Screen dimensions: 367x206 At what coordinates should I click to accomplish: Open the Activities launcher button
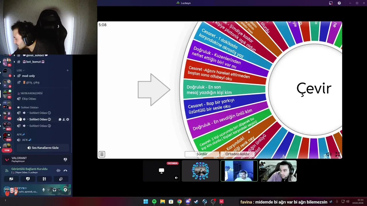coord(44,179)
